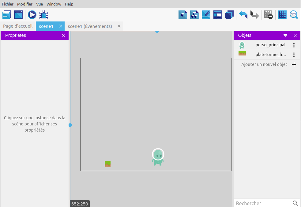Click Ajouter un nouvel objet
This screenshot has height=207, width=301.
pyautogui.click(x=264, y=64)
